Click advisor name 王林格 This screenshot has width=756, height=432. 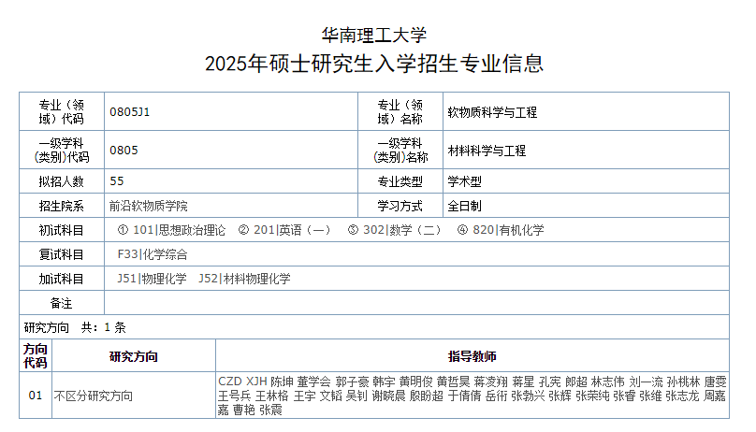point(272,396)
